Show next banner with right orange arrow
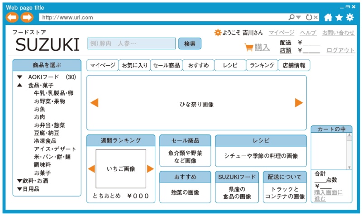The height and width of the screenshot is (216, 362). [299, 103]
